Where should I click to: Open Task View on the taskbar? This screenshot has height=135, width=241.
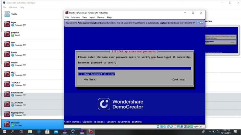tap(21, 132)
